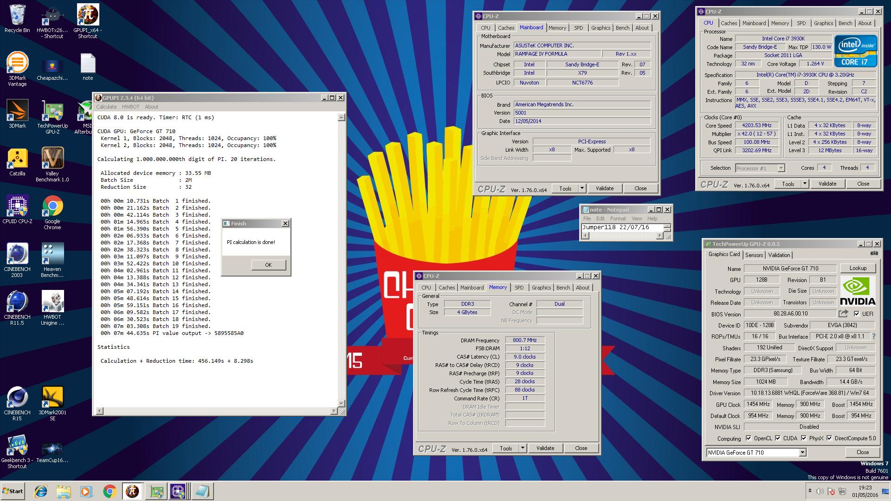Toggle the PhysX computing checkbox
This screenshot has width=891, height=501.
803,438
